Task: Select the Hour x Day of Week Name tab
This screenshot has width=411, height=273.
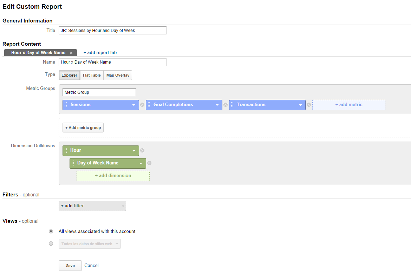Action: [38, 53]
